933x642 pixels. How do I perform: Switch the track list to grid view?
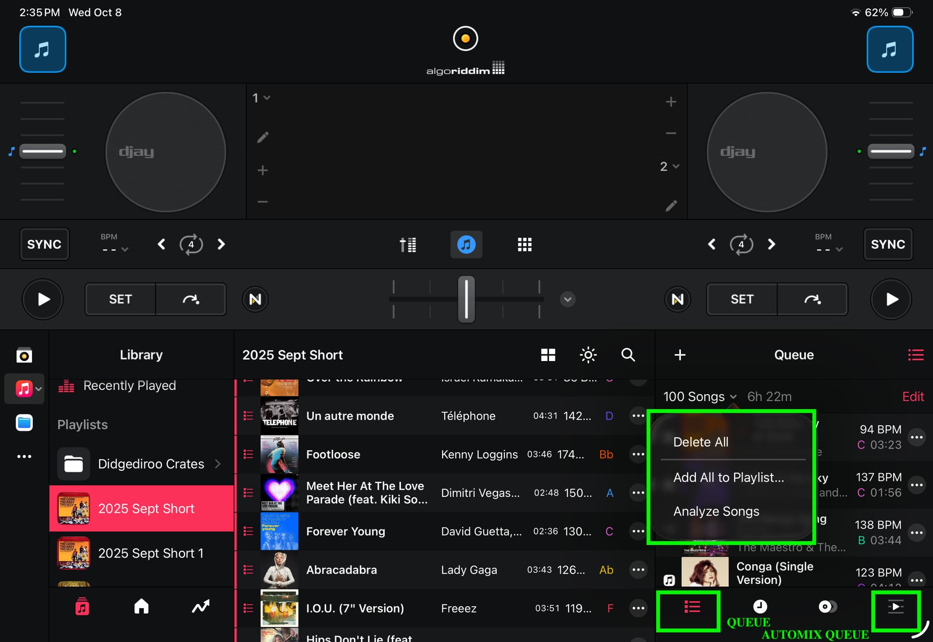(548, 355)
